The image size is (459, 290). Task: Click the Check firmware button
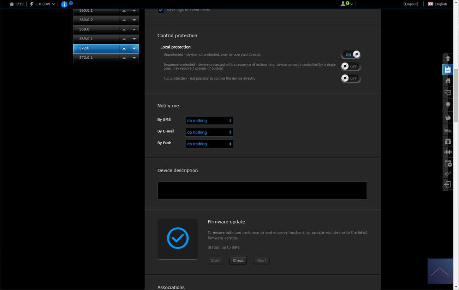click(238, 261)
